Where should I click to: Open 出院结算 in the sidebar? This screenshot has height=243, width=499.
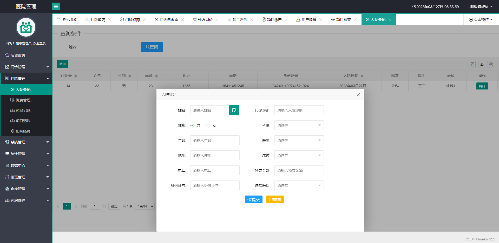point(26,131)
